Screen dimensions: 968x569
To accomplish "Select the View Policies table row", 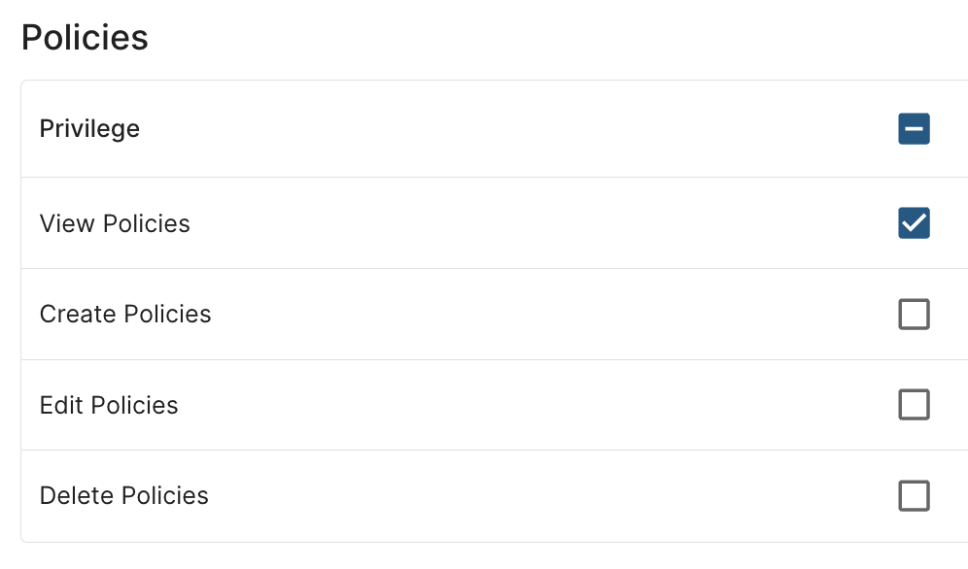I will pyautogui.click(x=486, y=223).
